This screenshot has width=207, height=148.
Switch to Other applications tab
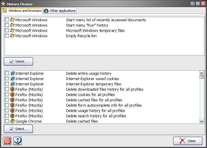(60, 11)
